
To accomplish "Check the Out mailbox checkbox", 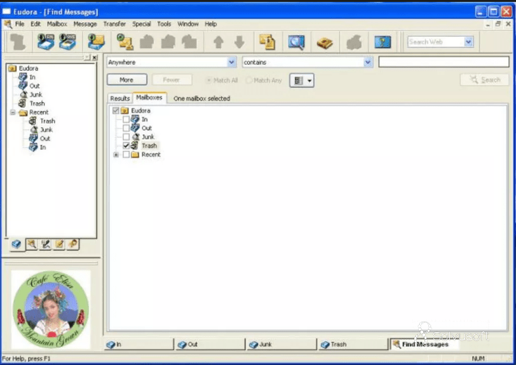I will pyautogui.click(x=126, y=128).
